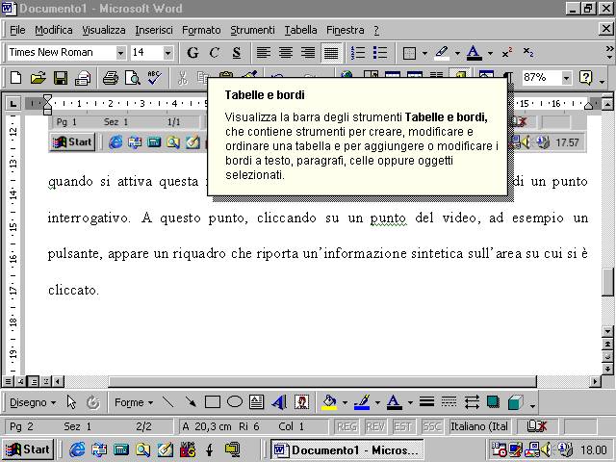Viewport: 616px width, 462px height.
Task: Select the Oval drawing tool
Action: [x=235, y=402]
